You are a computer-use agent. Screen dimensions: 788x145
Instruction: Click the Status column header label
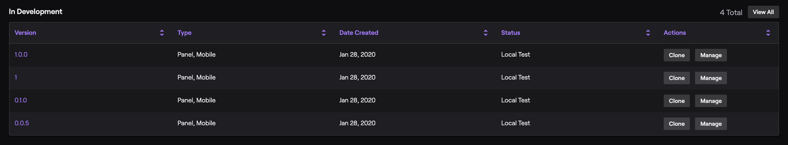click(x=510, y=32)
